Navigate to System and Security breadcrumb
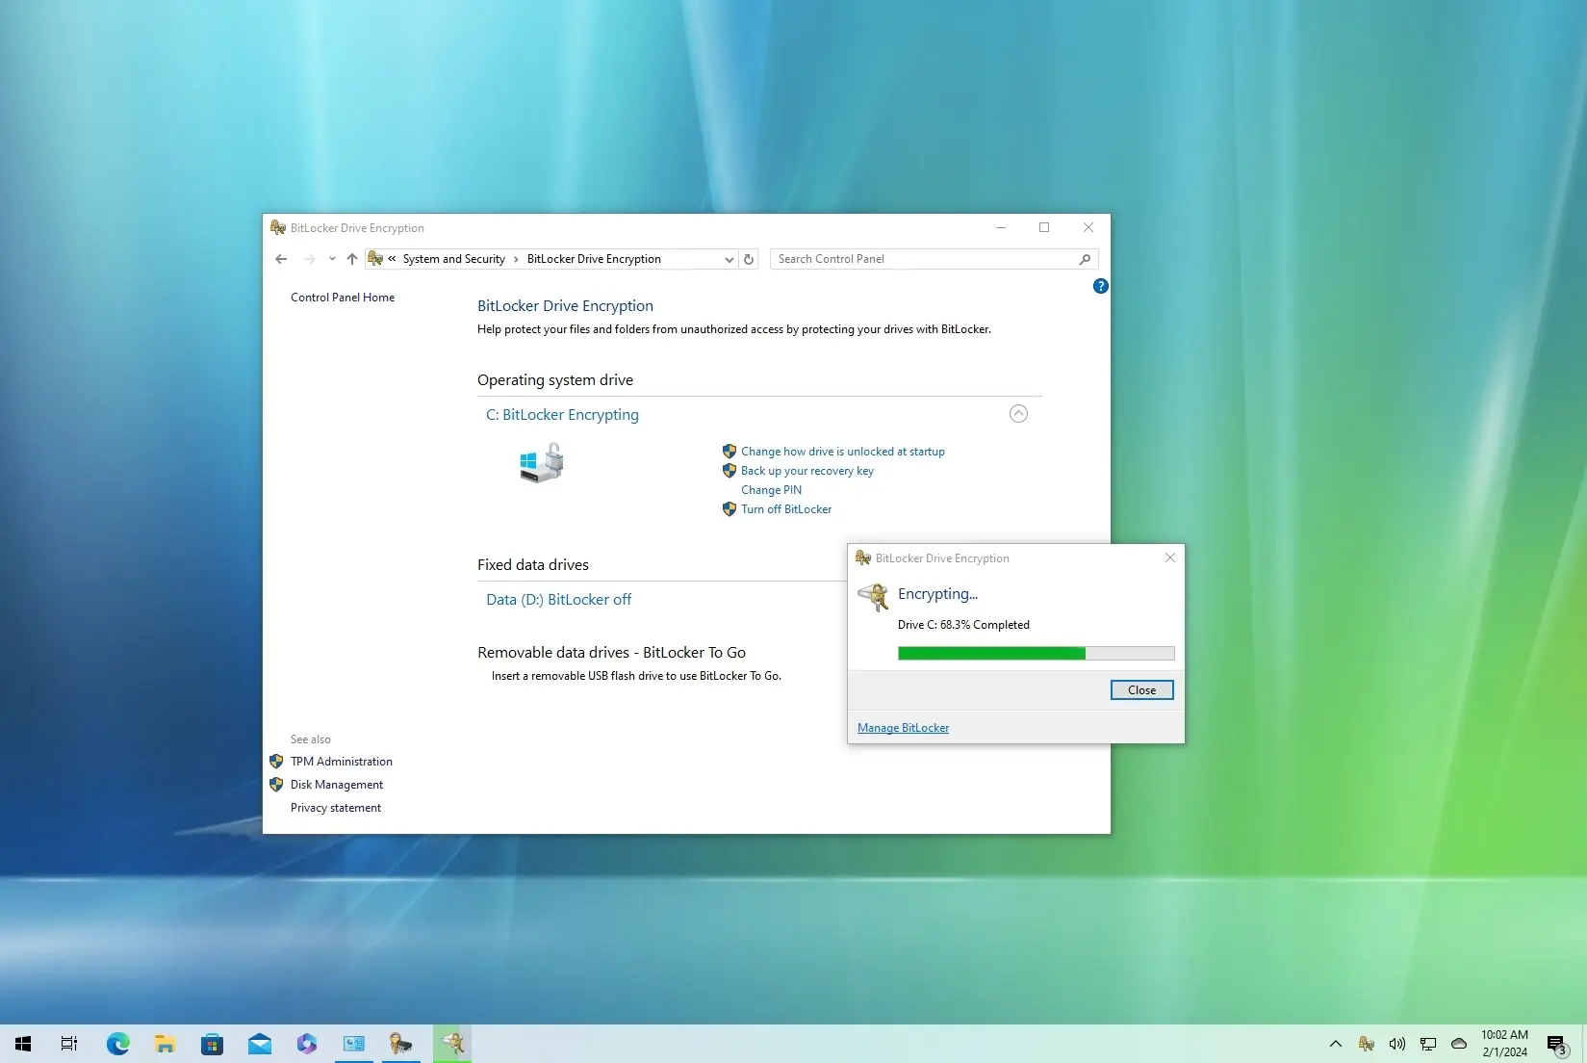 (453, 259)
